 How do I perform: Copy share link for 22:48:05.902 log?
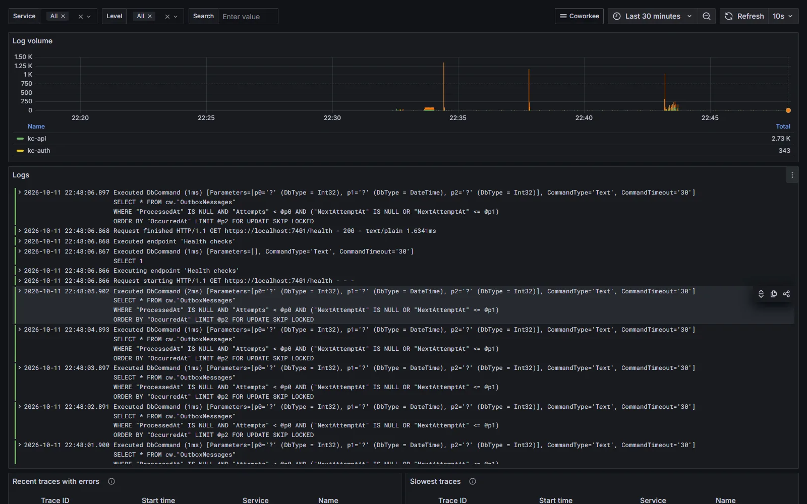786,294
